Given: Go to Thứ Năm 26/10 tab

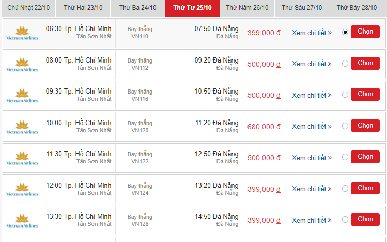Looking at the screenshot, I should coord(247,8).
